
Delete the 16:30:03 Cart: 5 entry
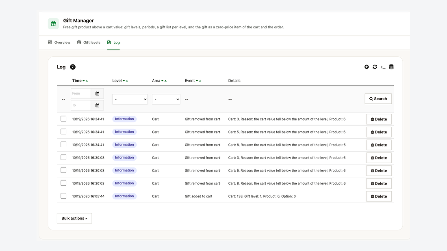click(x=379, y=171)
